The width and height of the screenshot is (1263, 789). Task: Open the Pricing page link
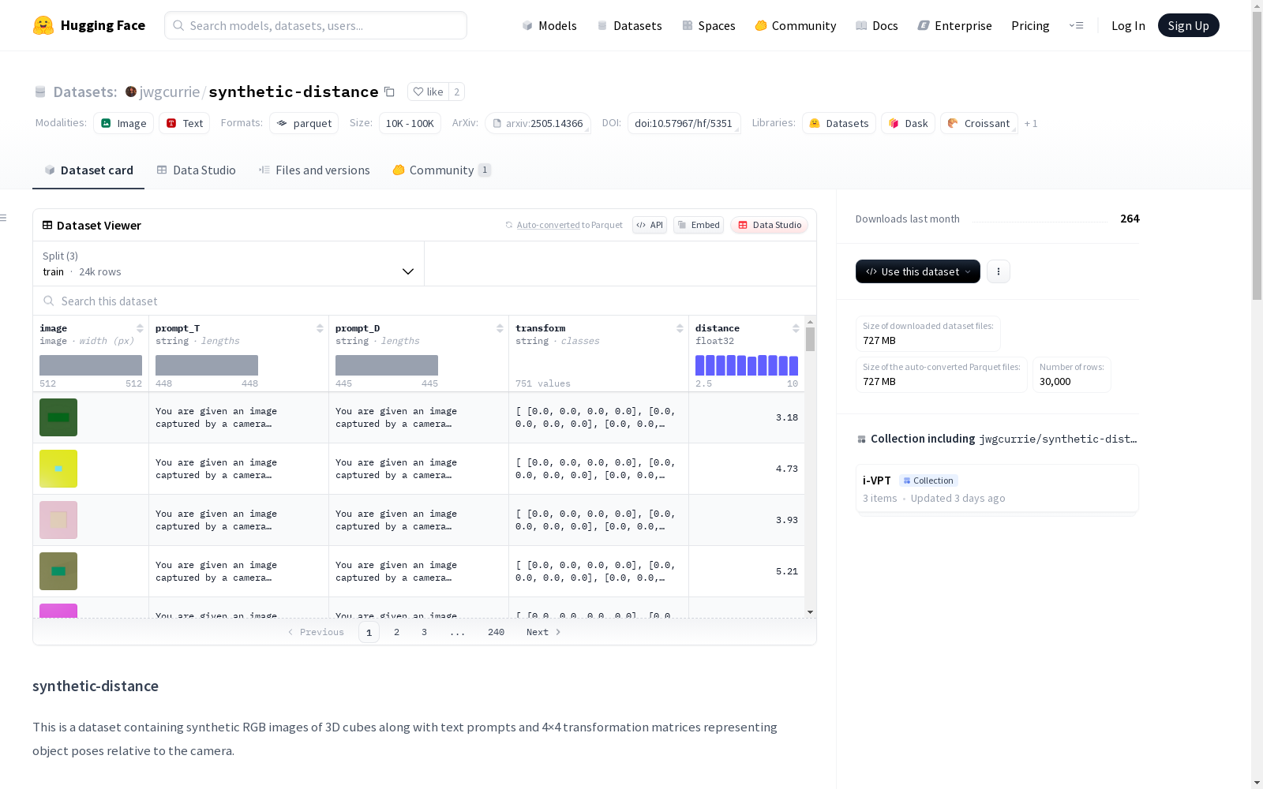point(1030,25)
